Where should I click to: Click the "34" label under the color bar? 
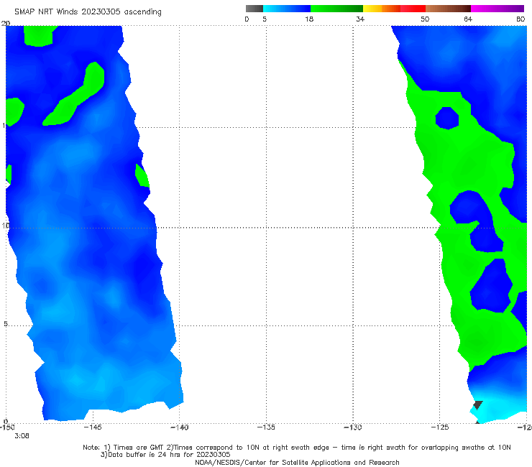click(360, 19)
